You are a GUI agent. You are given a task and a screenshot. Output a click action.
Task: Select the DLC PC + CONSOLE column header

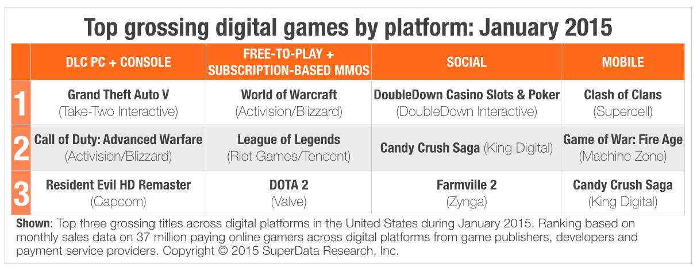click(x=119, y=62)
